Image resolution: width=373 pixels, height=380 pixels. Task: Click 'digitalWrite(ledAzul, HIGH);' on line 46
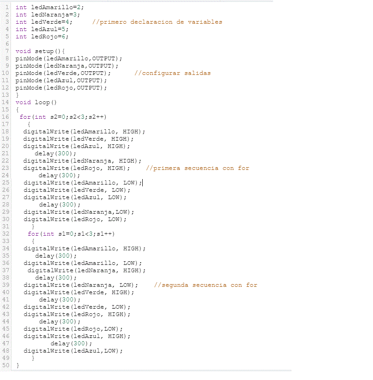click(x=77, y=336)
